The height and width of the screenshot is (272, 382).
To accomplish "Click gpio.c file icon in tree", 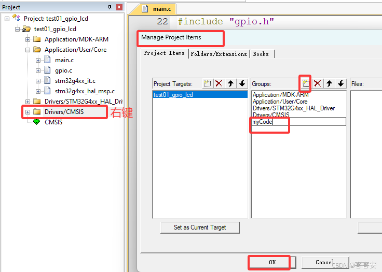I will (x=47, y=70).
